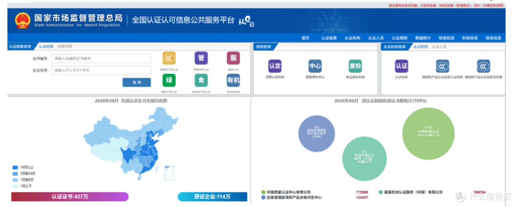Open the 管理体系认证 icon
Viewport: 516px width, 207px height.
tap(201, 58)
